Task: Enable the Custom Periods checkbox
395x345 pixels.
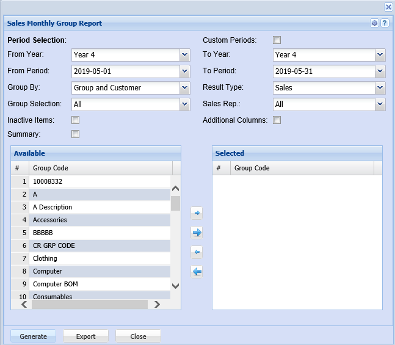Action: coord(277,40)
